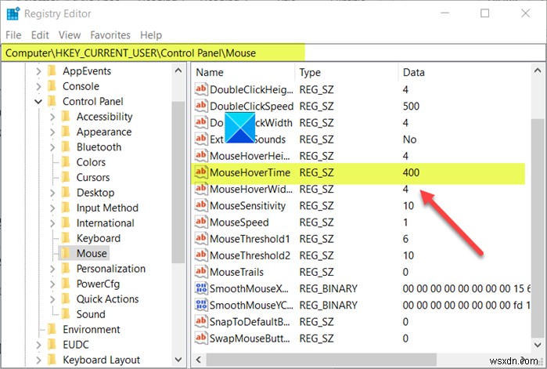This screenshot has height=369, width=547.
Task: Click the Cursors folder icon
Action: click(66, 177)
